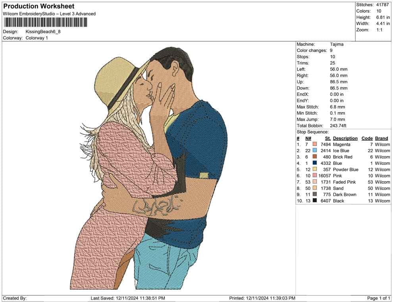Screen dimensions: 393x302
Task: Click the 'Dark Brown' description text
Action: pos(345,195)
